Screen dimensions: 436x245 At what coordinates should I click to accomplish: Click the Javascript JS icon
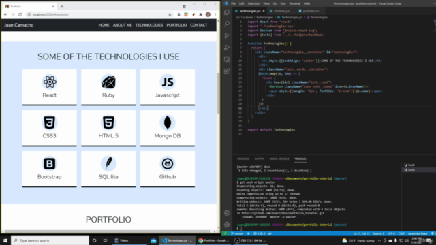[x=168, y=82]
